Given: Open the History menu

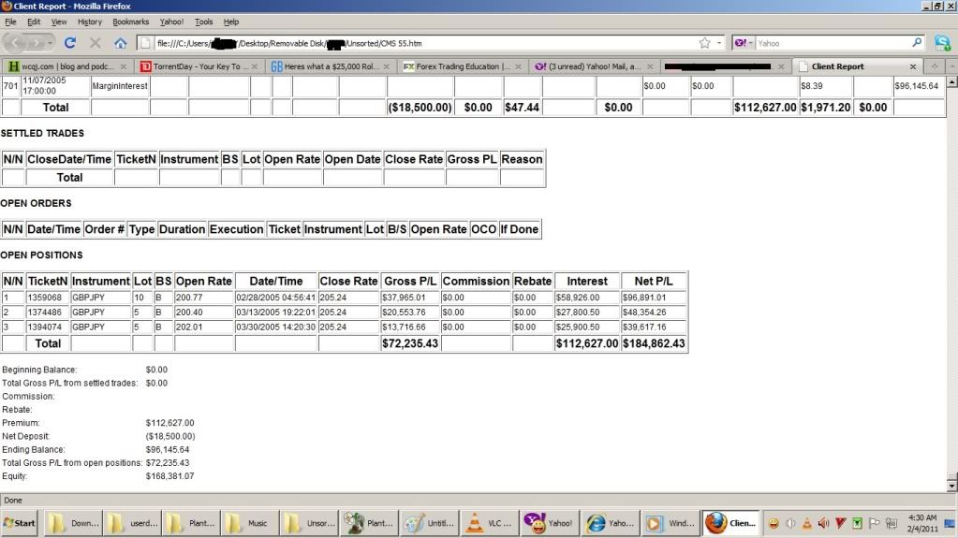Looking at the screenshot, I should 90,22.
